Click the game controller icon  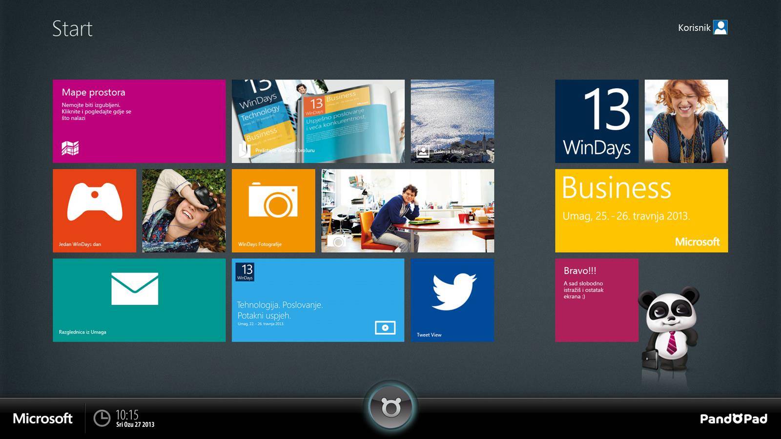95,201
